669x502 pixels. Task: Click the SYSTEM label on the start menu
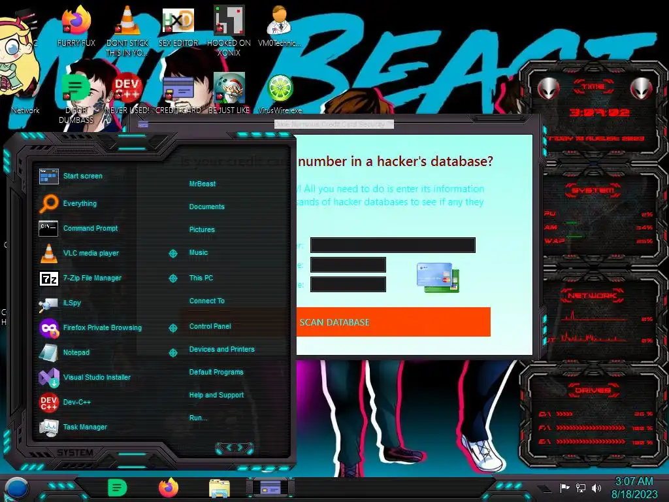[x=75, y=452]
